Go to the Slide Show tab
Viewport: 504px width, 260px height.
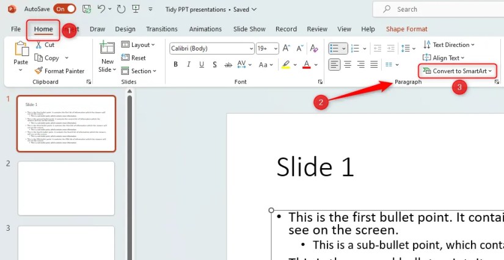pyautogui.click(x=249, y=29)
